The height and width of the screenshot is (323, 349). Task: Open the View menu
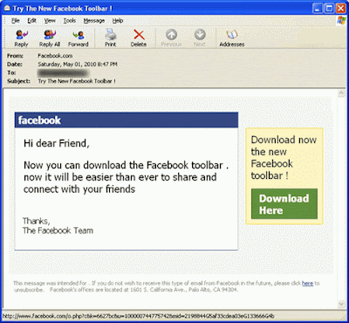50,21
